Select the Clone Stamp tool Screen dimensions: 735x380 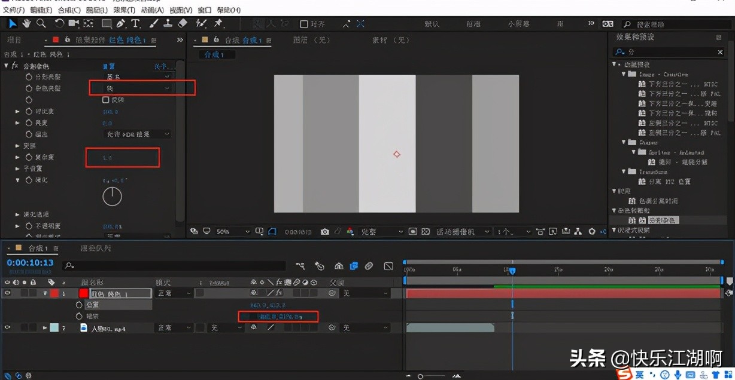click(168, 23)
